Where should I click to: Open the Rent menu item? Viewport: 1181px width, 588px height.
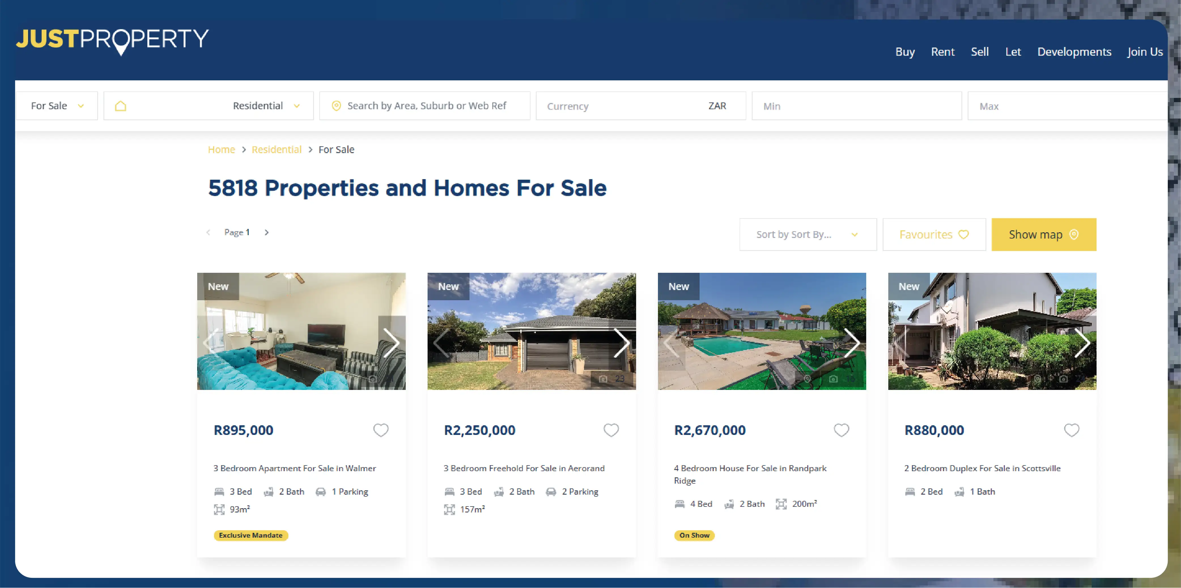point(943,52)
